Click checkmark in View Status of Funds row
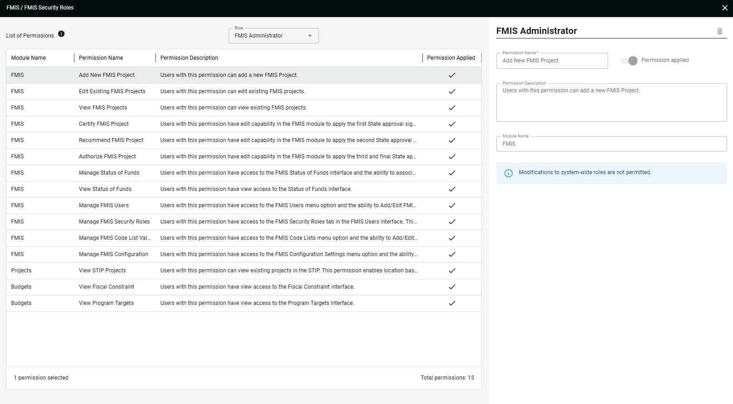 point(452,189)
